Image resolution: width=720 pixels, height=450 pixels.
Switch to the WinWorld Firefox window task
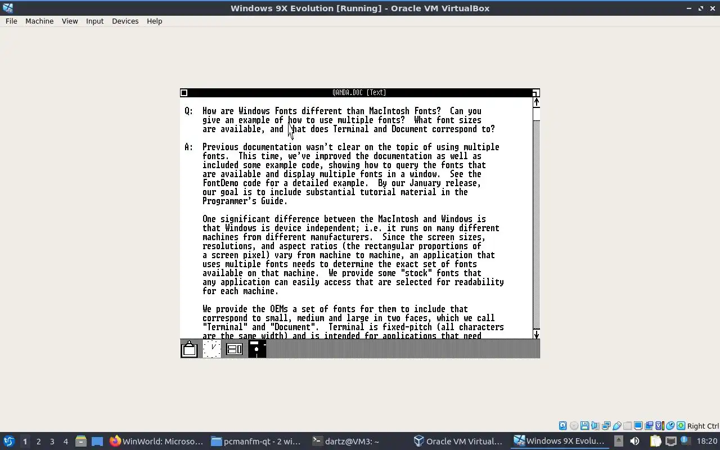(156, 441)
